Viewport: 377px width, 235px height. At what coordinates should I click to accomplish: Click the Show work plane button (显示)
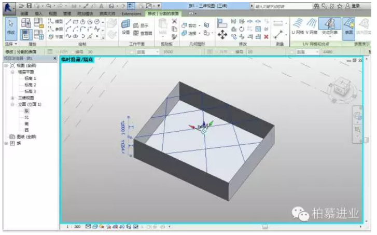tap(141, 25)
